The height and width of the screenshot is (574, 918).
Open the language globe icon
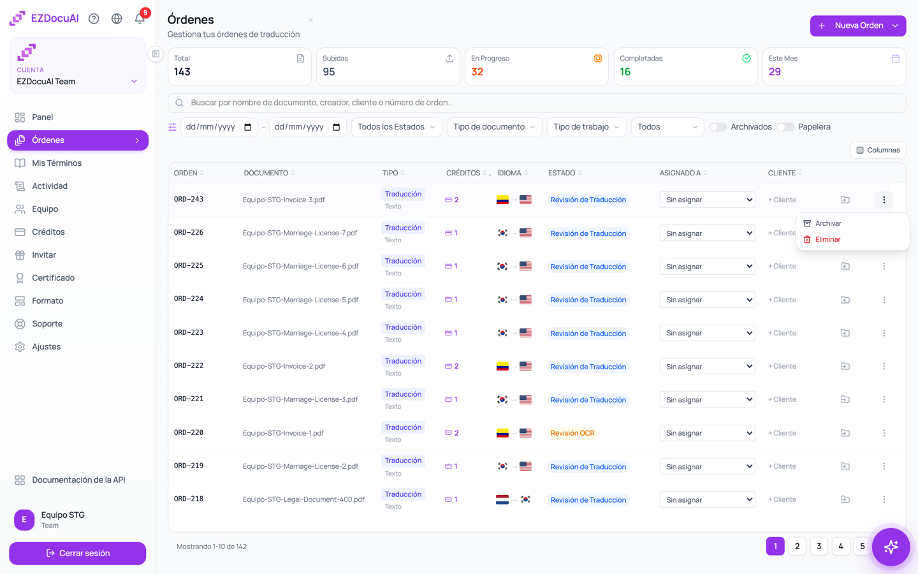[117, 18]
